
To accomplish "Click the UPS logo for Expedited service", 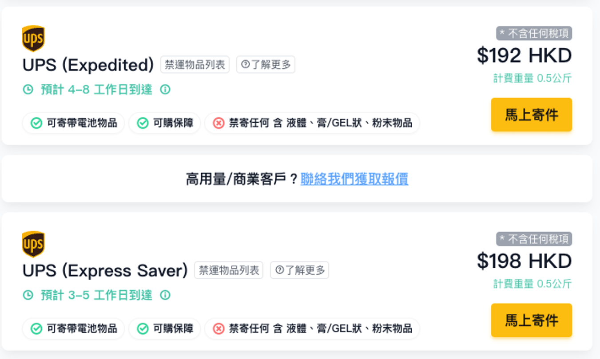I will 33,38.
